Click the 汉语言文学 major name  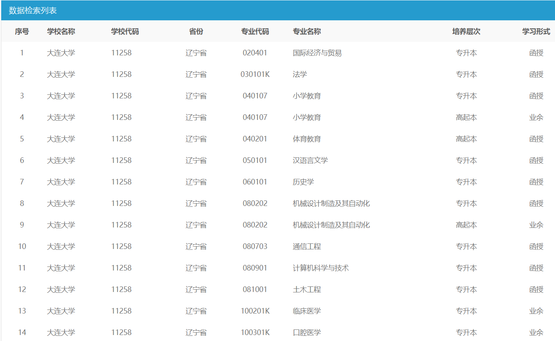(x=311, y=161)
